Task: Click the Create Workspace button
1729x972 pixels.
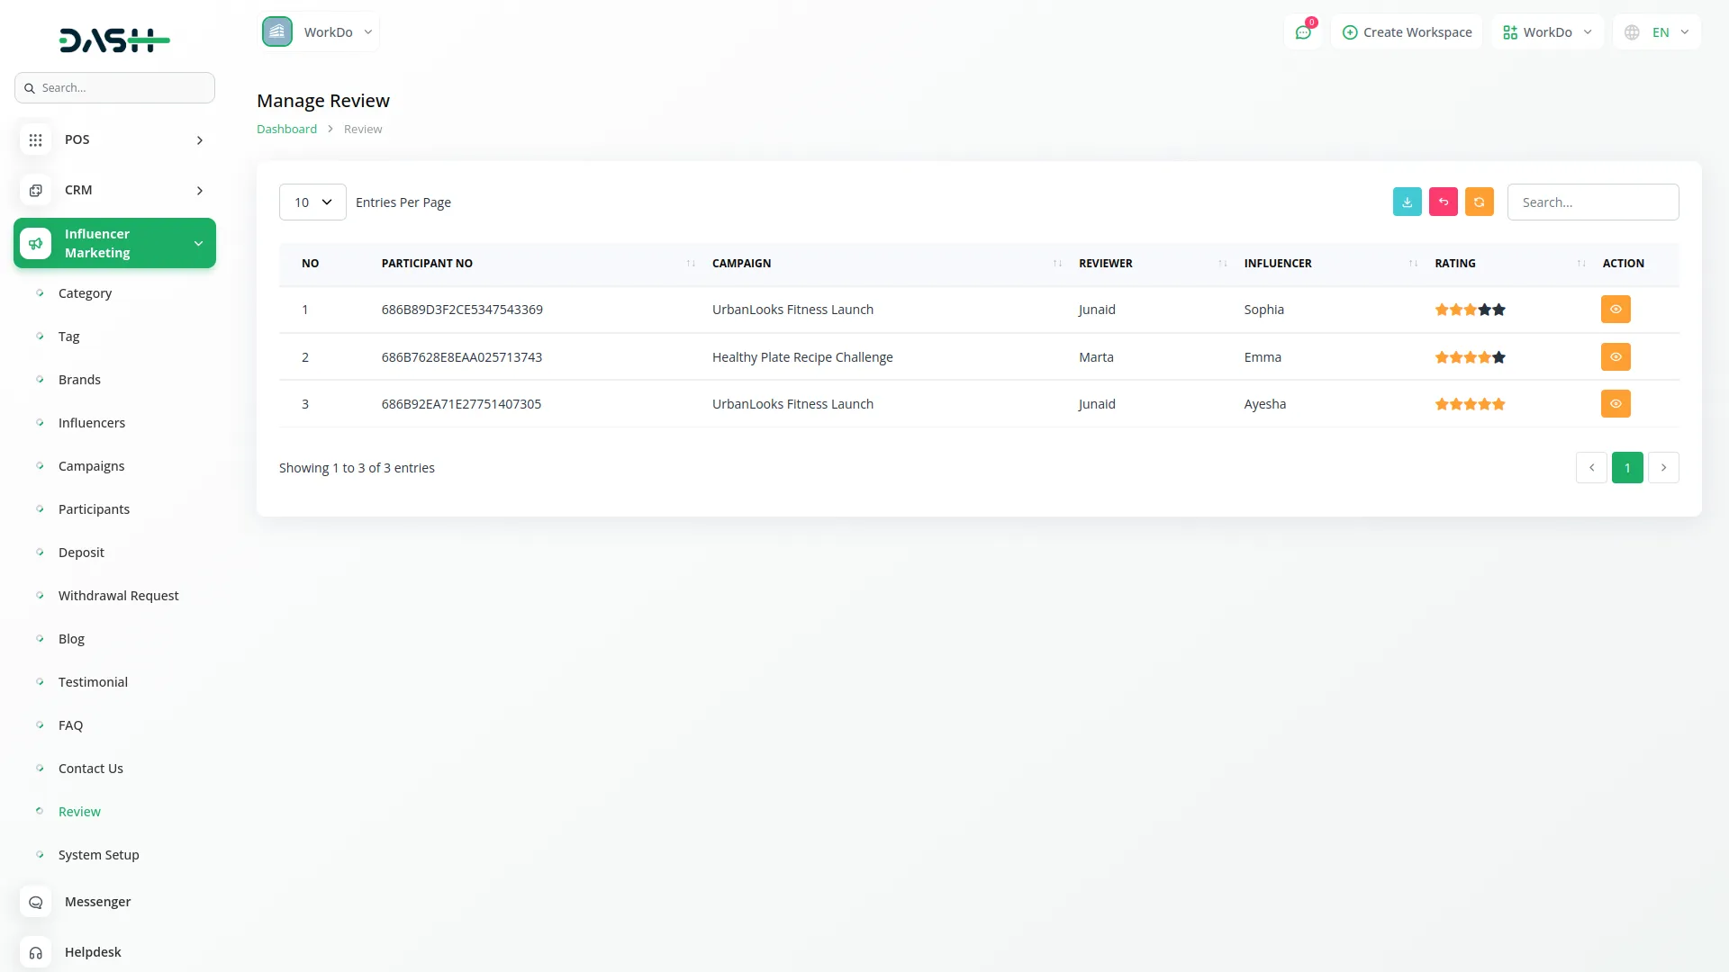Action: (1407, 32)
